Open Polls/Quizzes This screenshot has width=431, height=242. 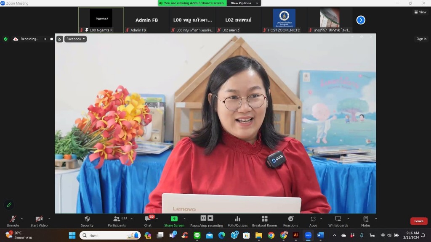point(237,221)
